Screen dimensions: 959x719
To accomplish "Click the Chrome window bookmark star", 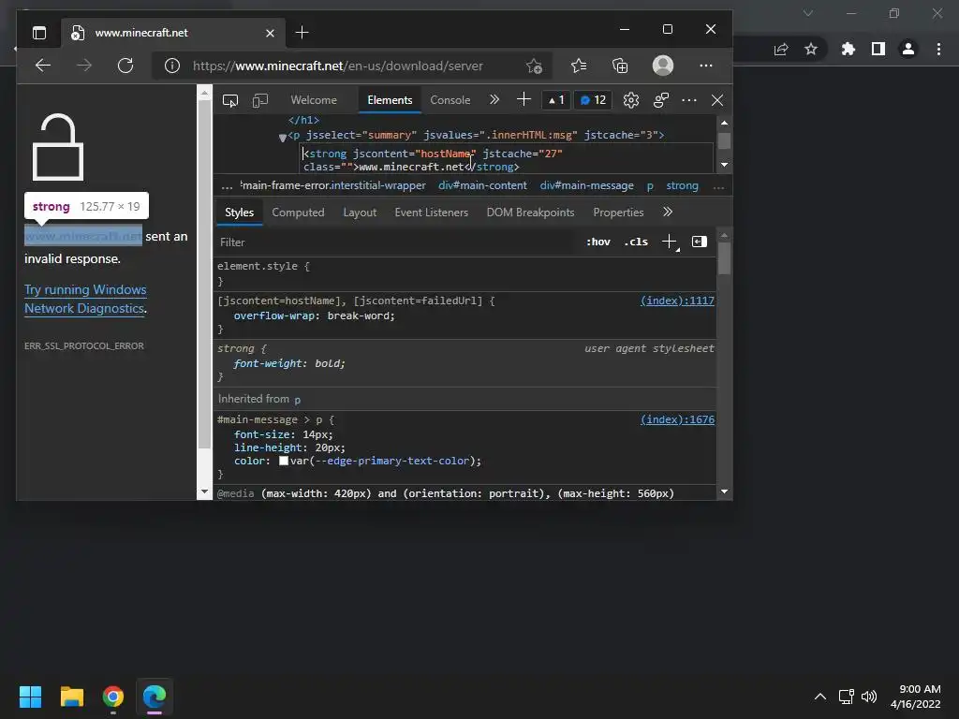I will pyautogui.click(x=811, y=49).
